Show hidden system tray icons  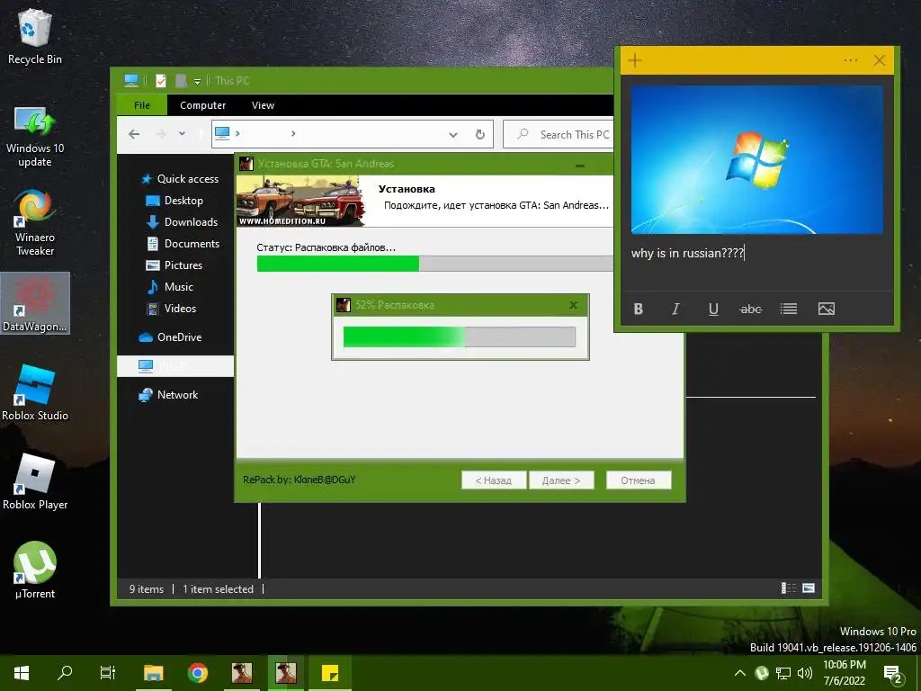pos(740,673)
